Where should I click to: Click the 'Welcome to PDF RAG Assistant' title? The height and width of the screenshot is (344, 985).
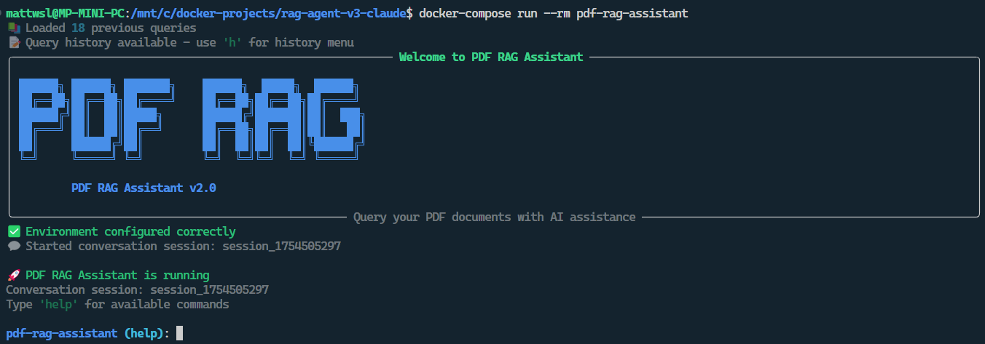[491, 57]
